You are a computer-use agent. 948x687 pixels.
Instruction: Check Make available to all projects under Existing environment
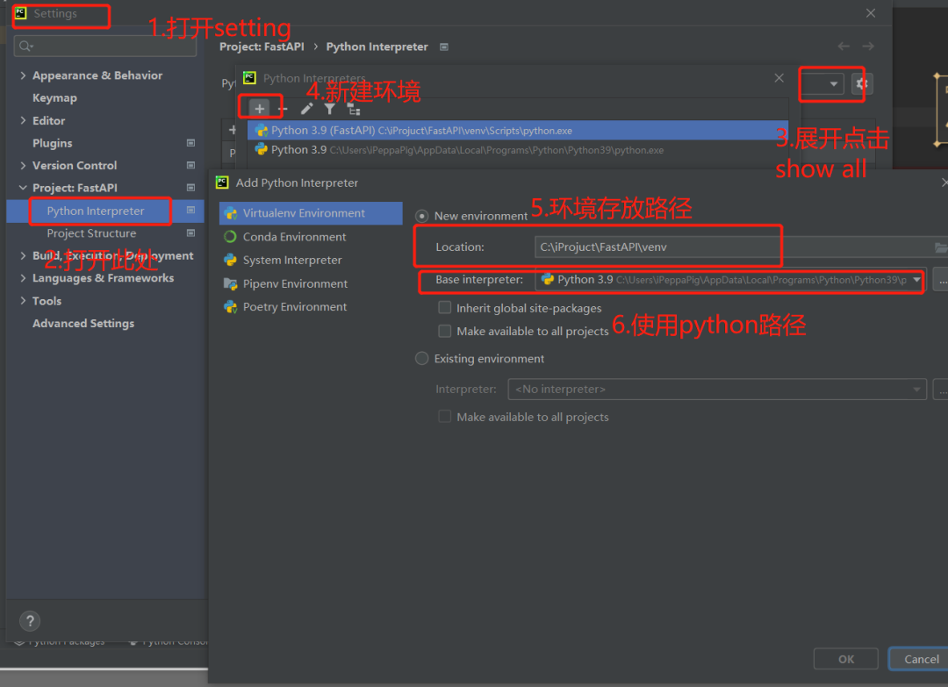click(x=444, y=417)
